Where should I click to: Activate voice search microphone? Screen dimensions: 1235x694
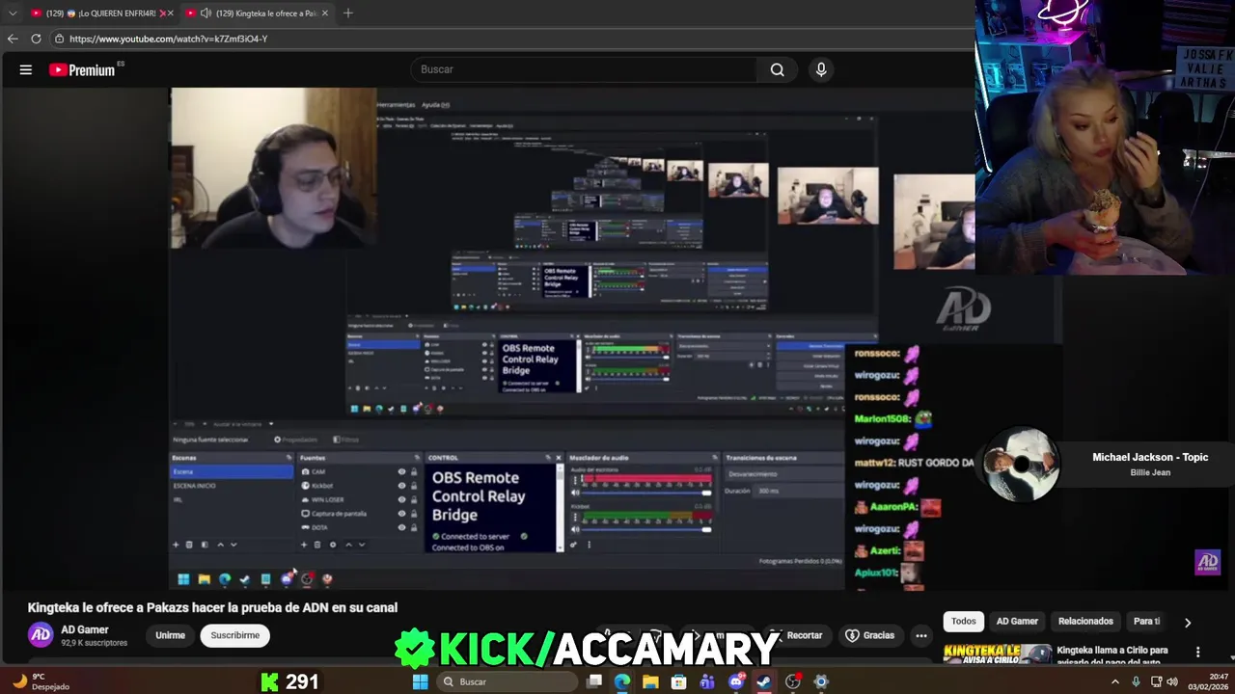(821, 69)
